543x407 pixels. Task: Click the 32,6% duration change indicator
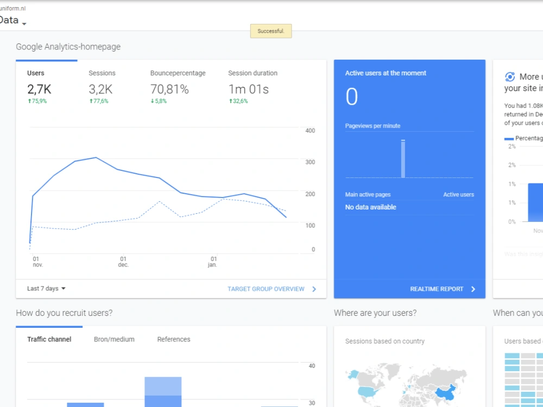(x=238, y=101)
